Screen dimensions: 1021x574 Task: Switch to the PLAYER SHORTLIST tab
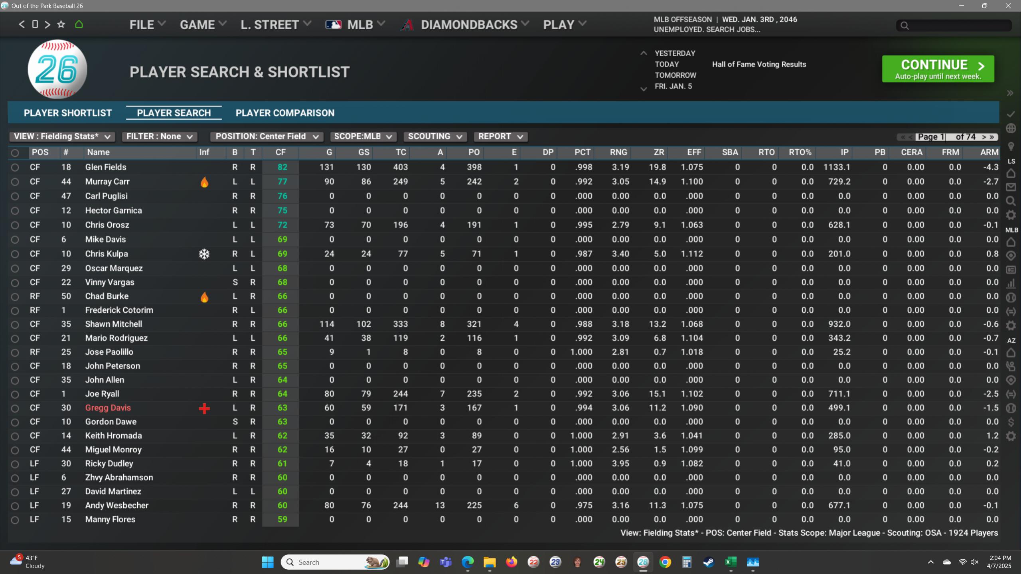click(x=68, y=113)
